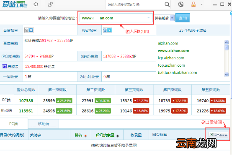232x155 pixels.
Task: Switch to the PC端 tab
Action: point(14,124)
